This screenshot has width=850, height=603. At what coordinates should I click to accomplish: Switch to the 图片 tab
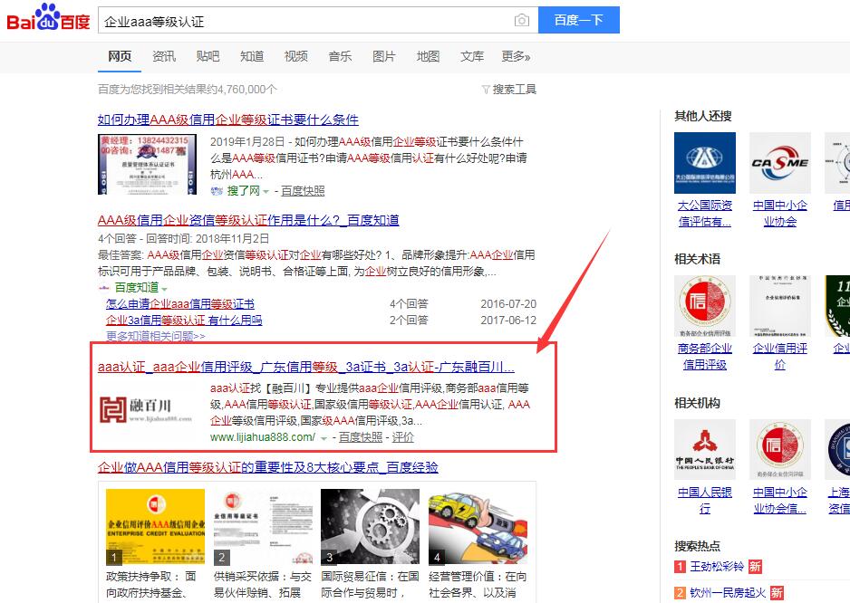point(384,56)
